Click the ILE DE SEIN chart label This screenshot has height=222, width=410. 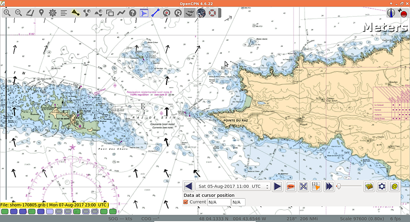click(62, 118)
